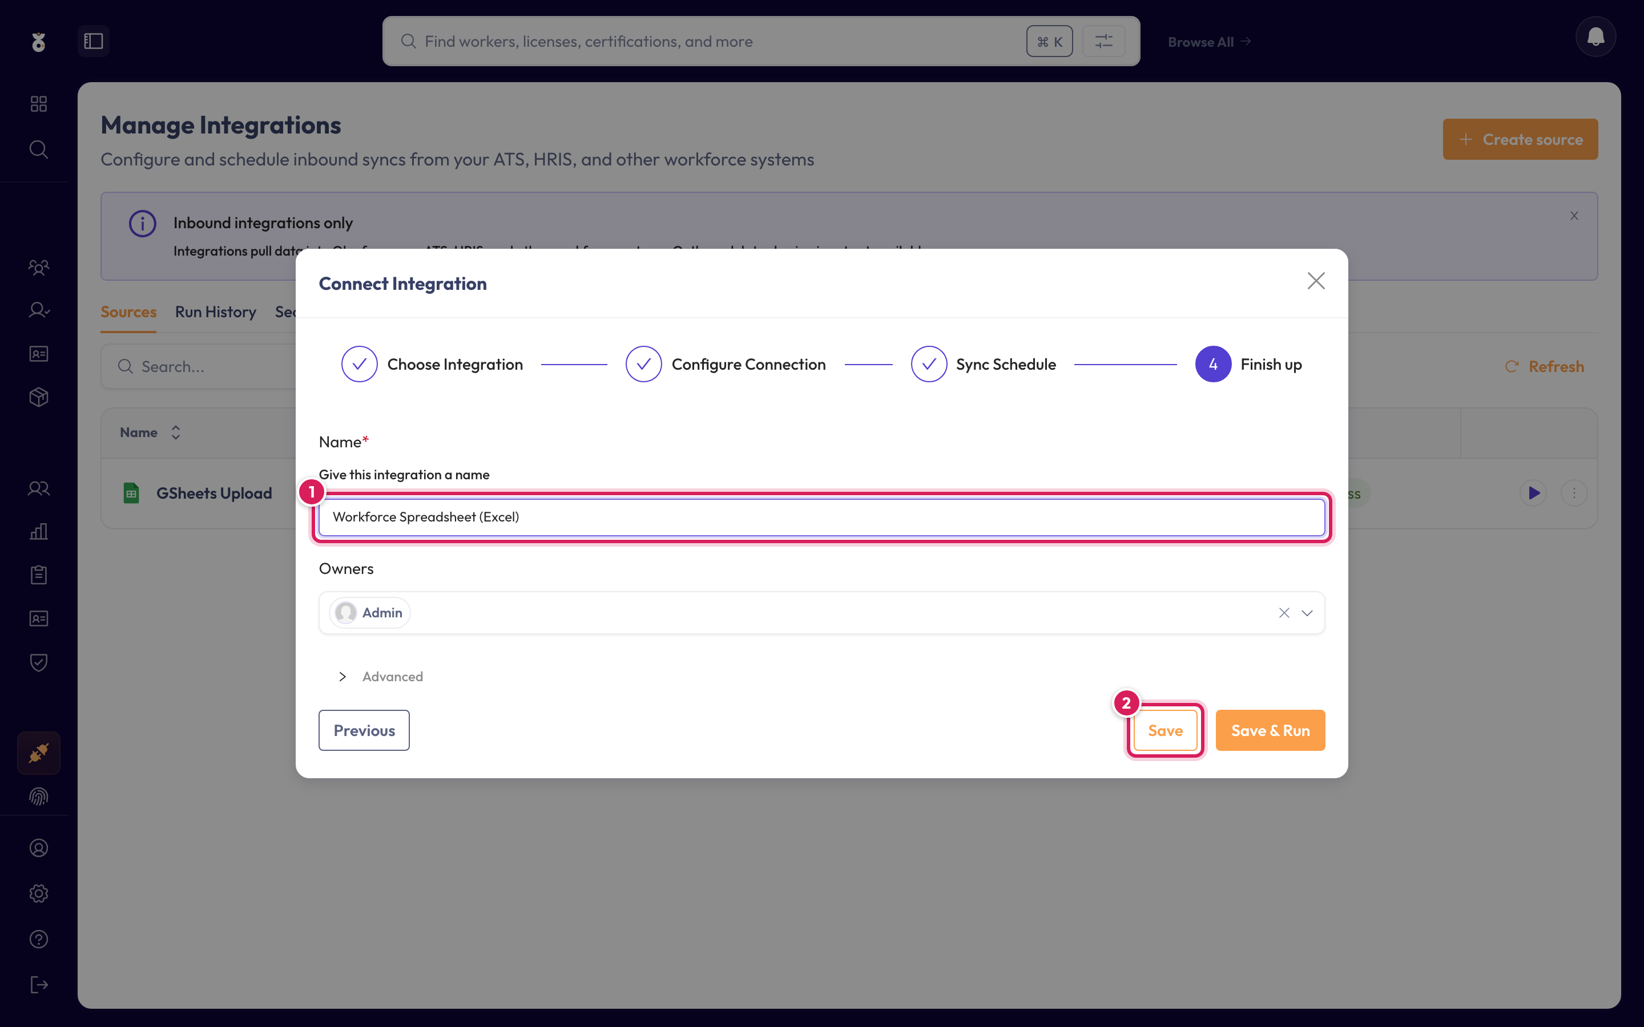1644x1027 pixels.
Task: Go to the Choose Integration step
Action: coord(432,364)
